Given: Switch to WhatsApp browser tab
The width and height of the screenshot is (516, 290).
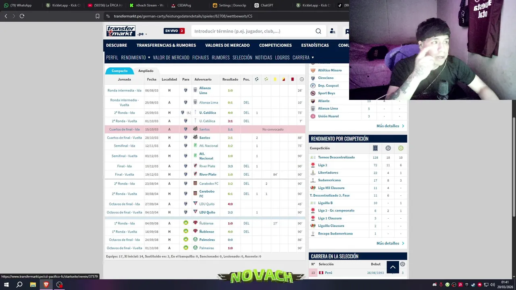Looking at the screenshot, I should point(18,5).
